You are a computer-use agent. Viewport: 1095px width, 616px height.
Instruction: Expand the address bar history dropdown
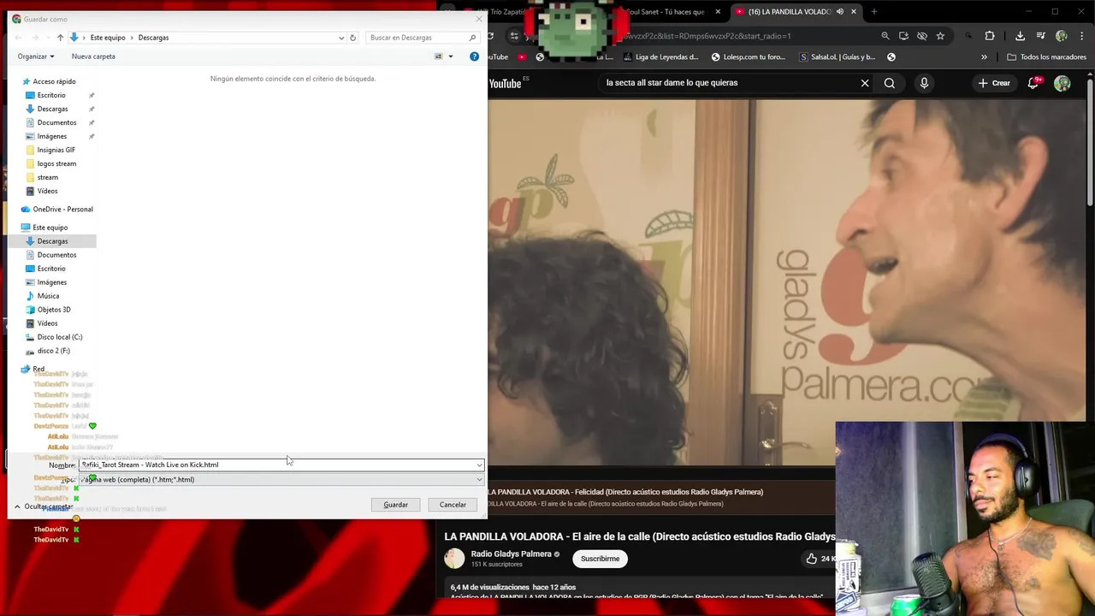(x=341, y=38)
